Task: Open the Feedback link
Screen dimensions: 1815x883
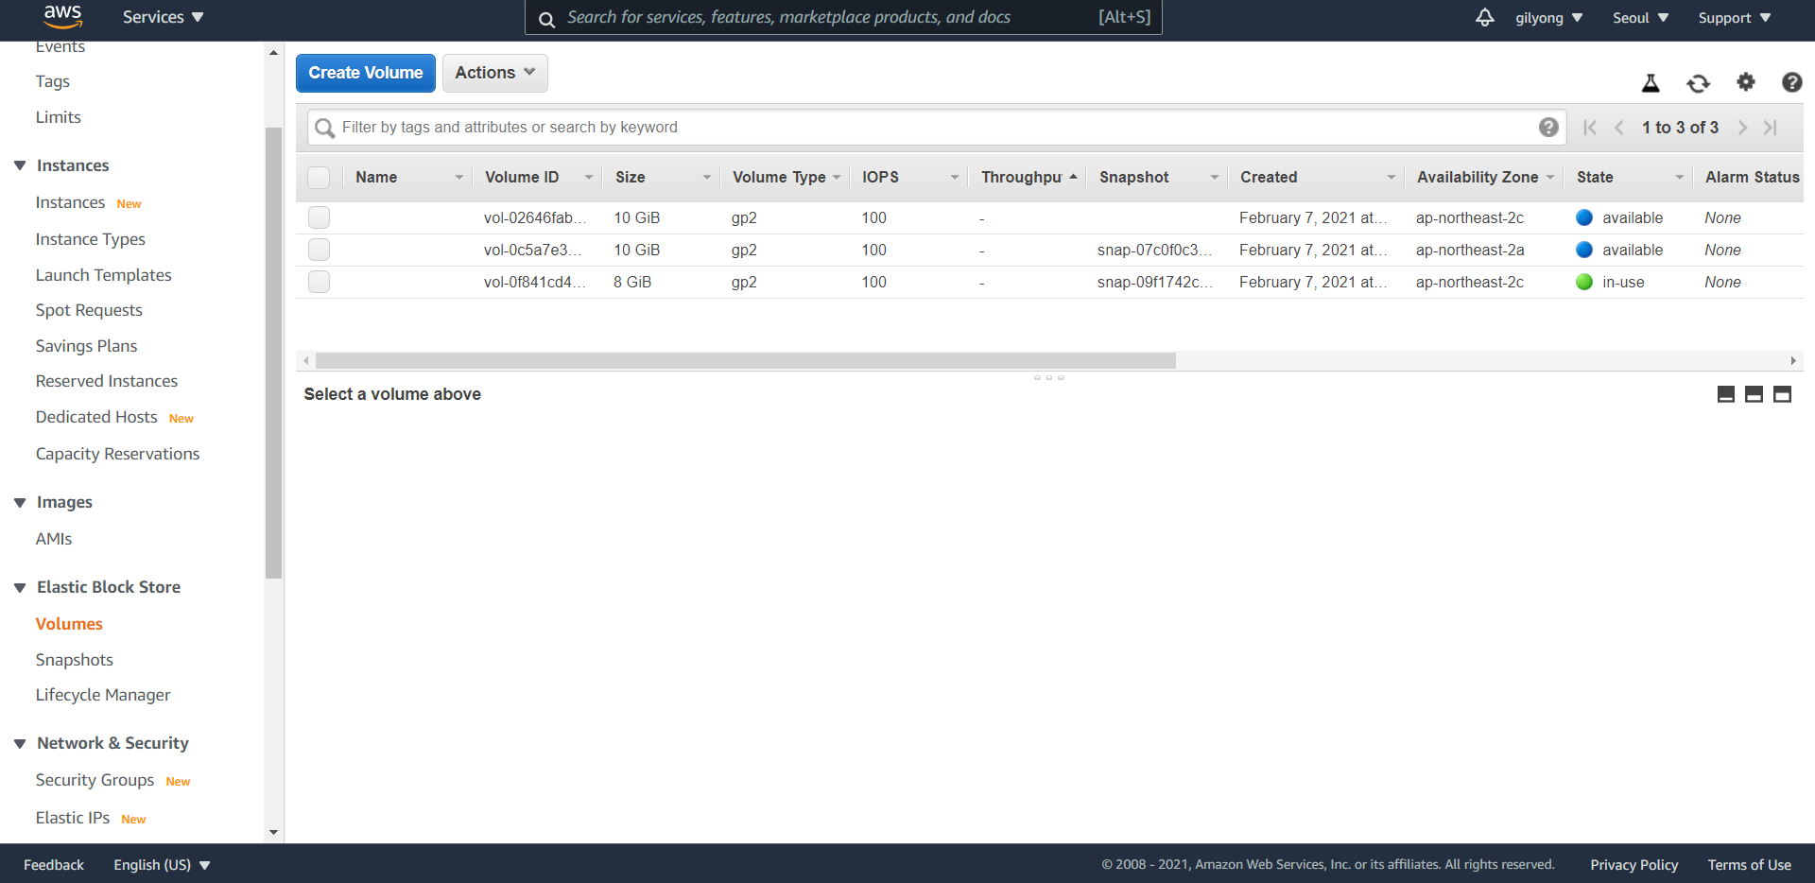Action: [54, 865]
